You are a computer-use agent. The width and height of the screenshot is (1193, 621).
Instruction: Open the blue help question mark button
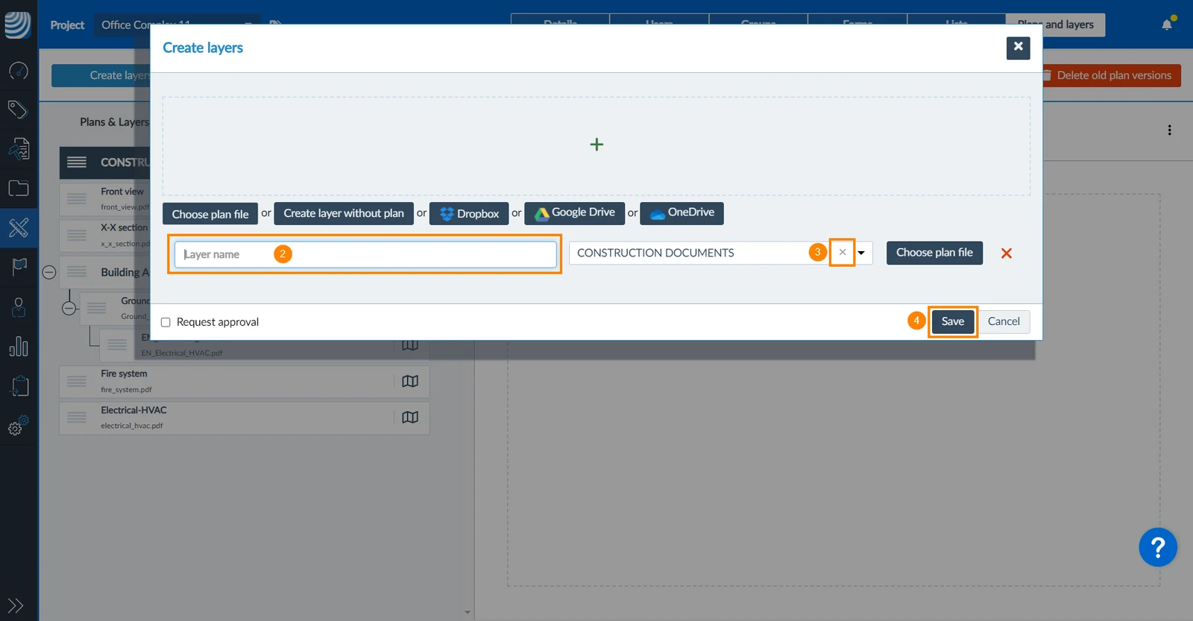pos(1157,548)
